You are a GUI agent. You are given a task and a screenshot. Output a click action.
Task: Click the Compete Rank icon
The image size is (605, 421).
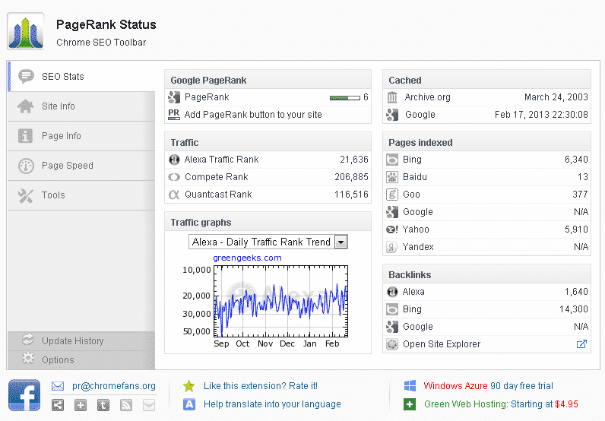click(174, 177)
